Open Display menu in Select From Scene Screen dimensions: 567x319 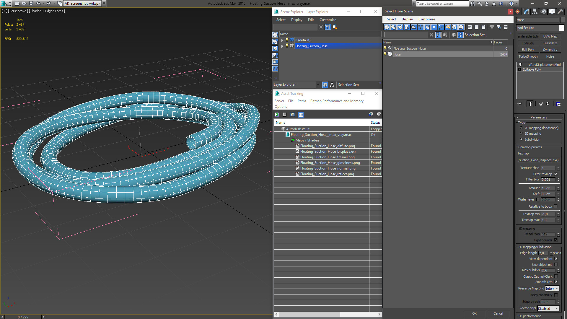coord(407,19)
